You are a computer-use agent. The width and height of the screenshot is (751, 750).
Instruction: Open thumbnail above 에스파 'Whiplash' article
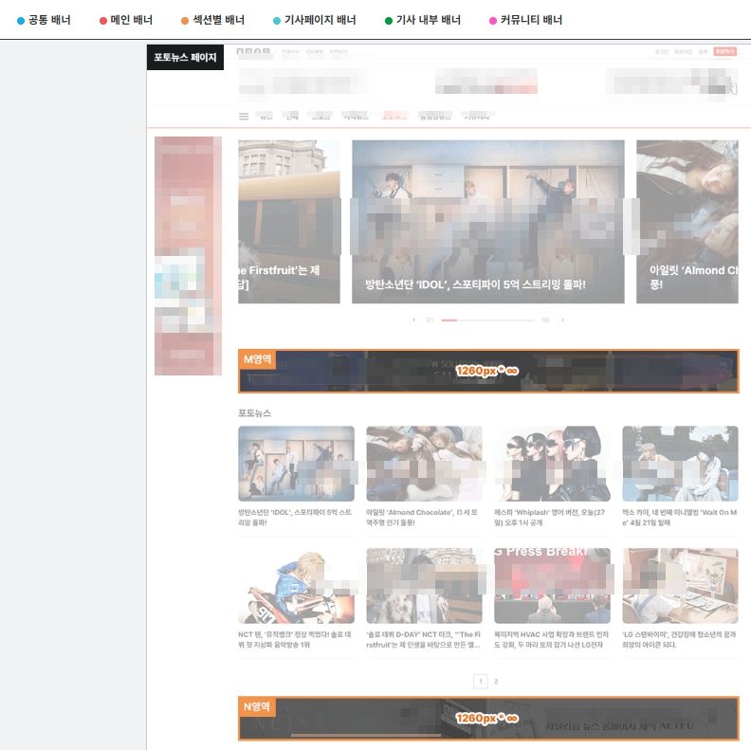pyautogui.click(x=552, y=464)
